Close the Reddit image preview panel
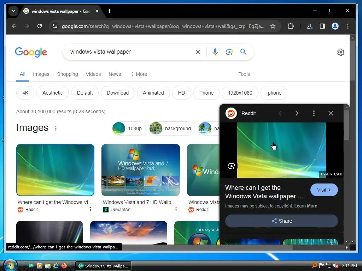362x271 pixels. [x=331, y=113]
